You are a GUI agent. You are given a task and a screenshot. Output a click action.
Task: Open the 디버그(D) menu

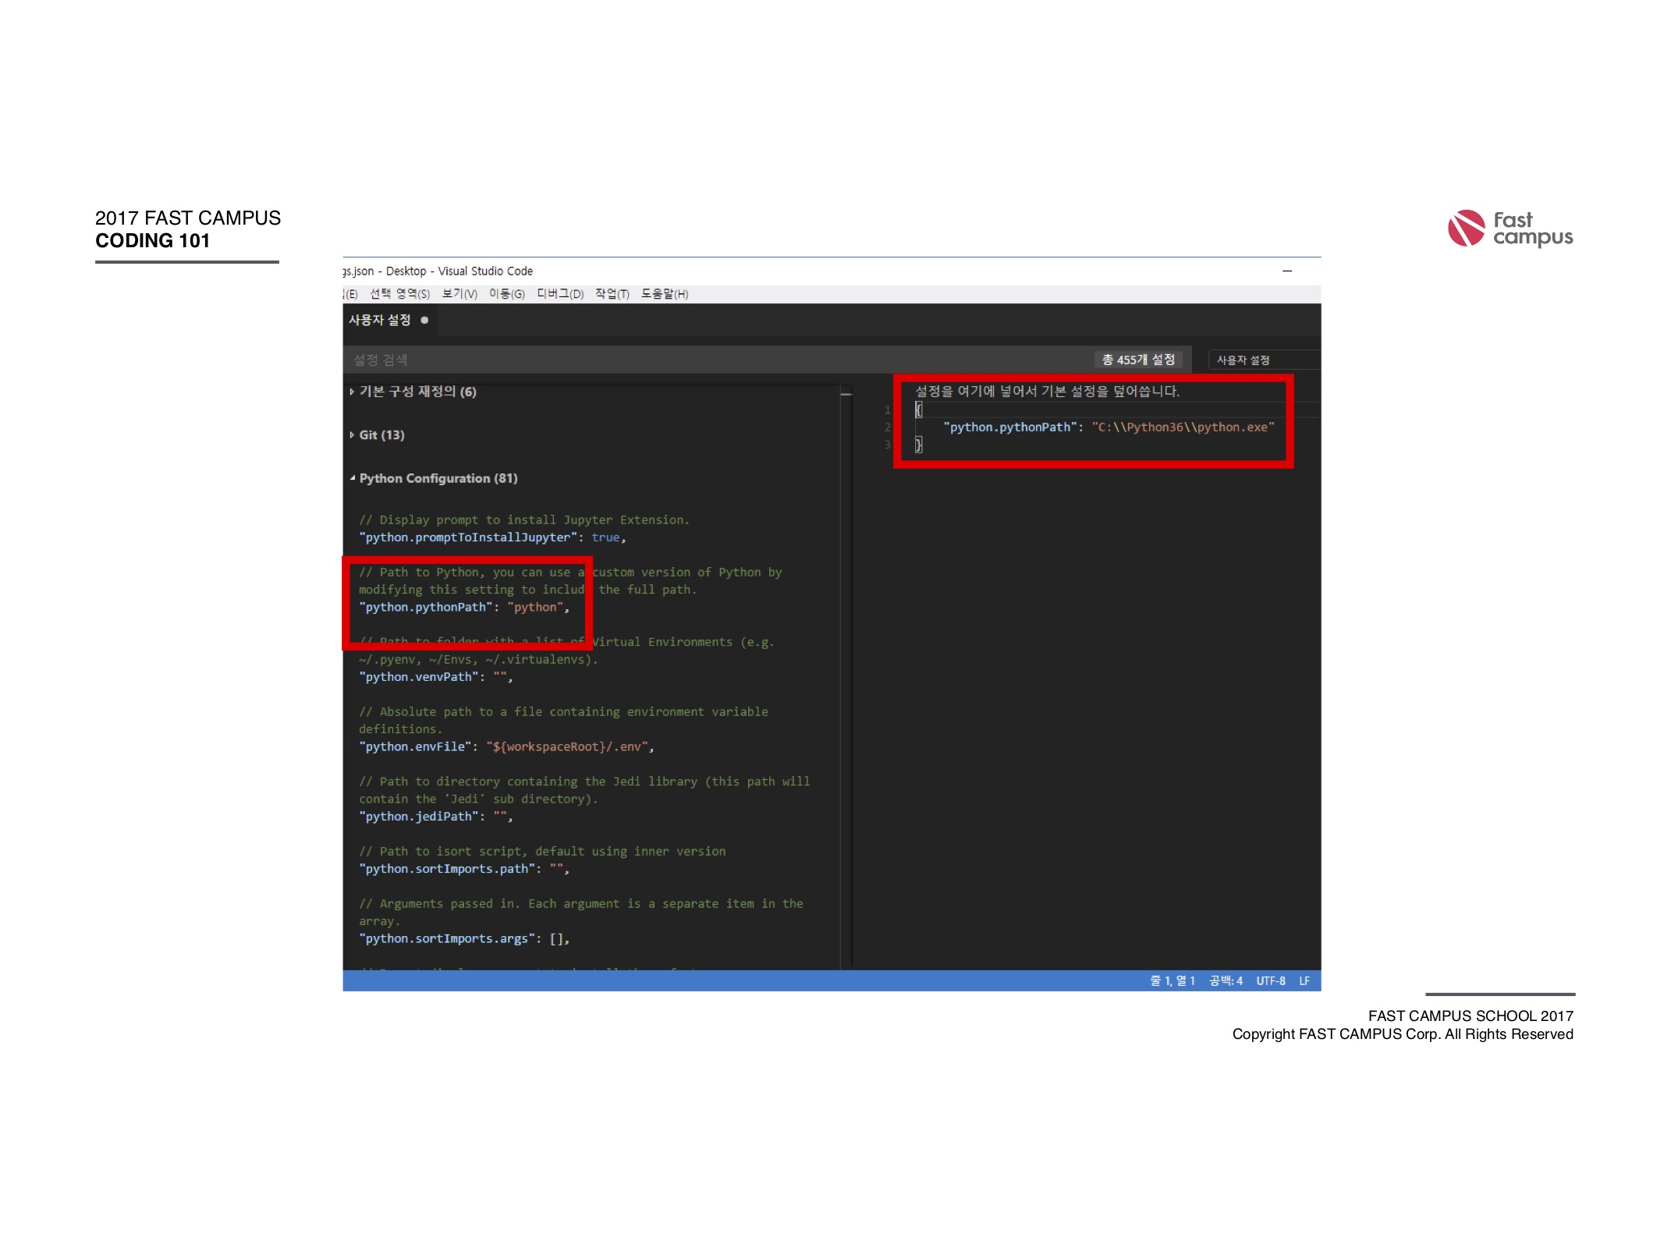click(x=559, y=294)
